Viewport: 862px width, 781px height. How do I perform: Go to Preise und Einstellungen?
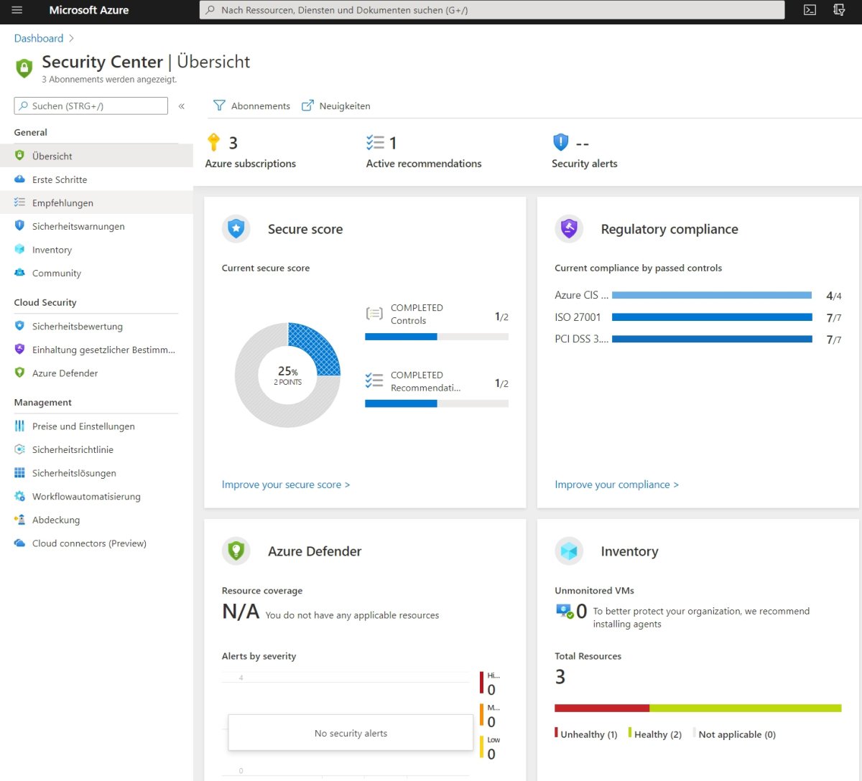point(83,426)
